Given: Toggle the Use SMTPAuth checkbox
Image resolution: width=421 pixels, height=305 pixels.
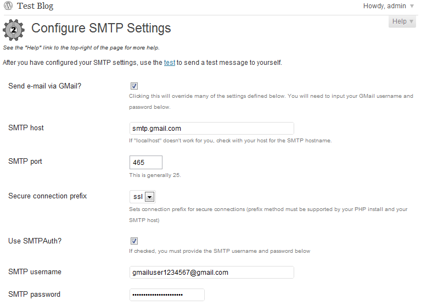Looking at the screenshot, I should tap(134, 241).
